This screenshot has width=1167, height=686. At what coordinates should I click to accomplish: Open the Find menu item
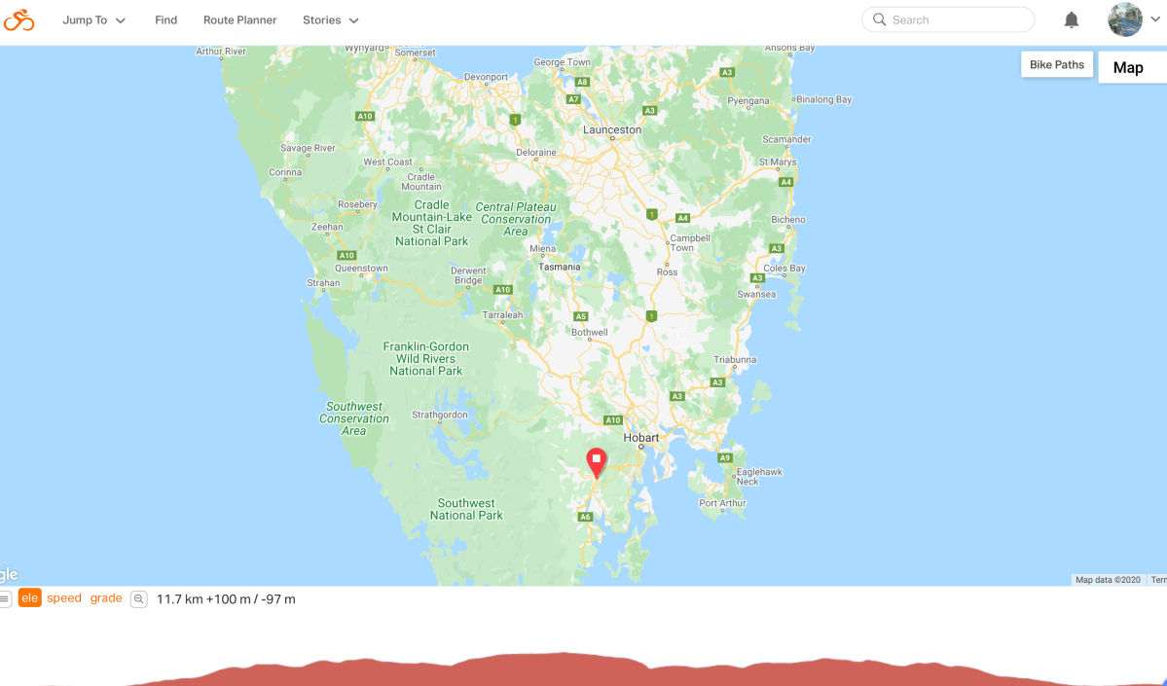(x=166, y=20)
